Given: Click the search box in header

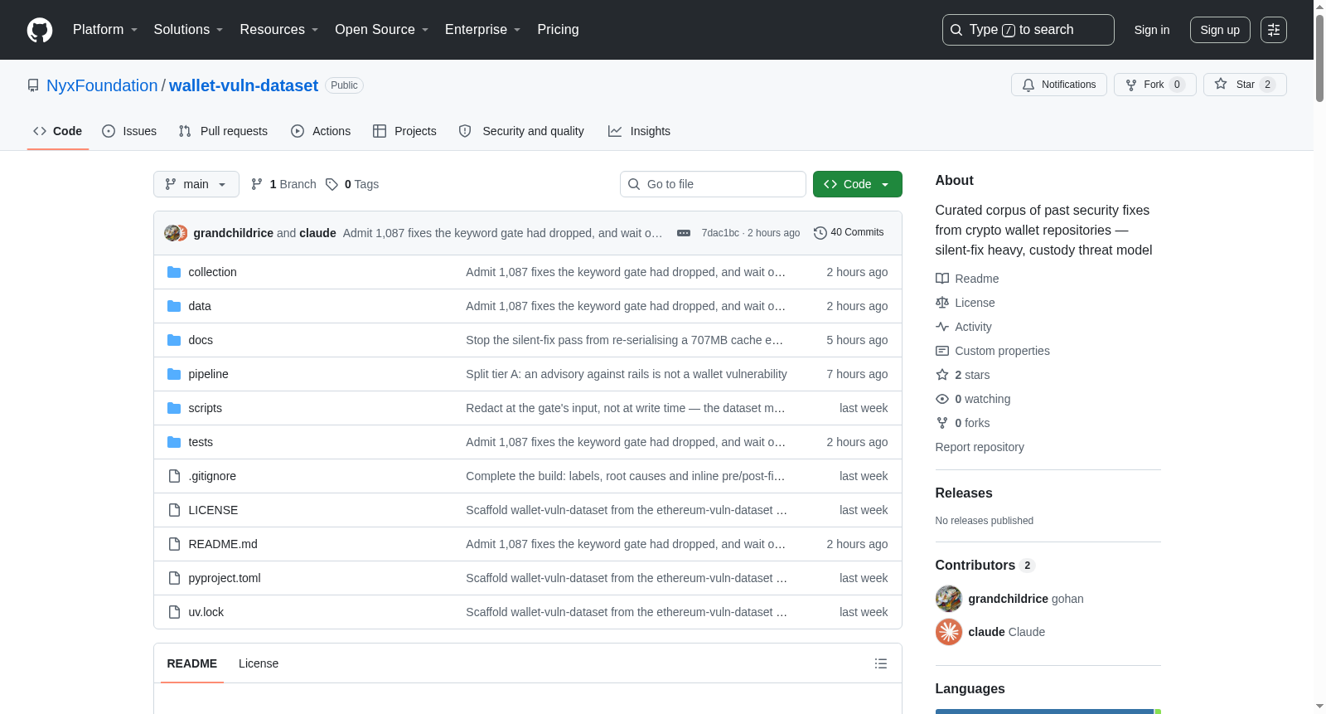Looking at the screenshot, I should pyautogui.click(x=1028, y=30).
